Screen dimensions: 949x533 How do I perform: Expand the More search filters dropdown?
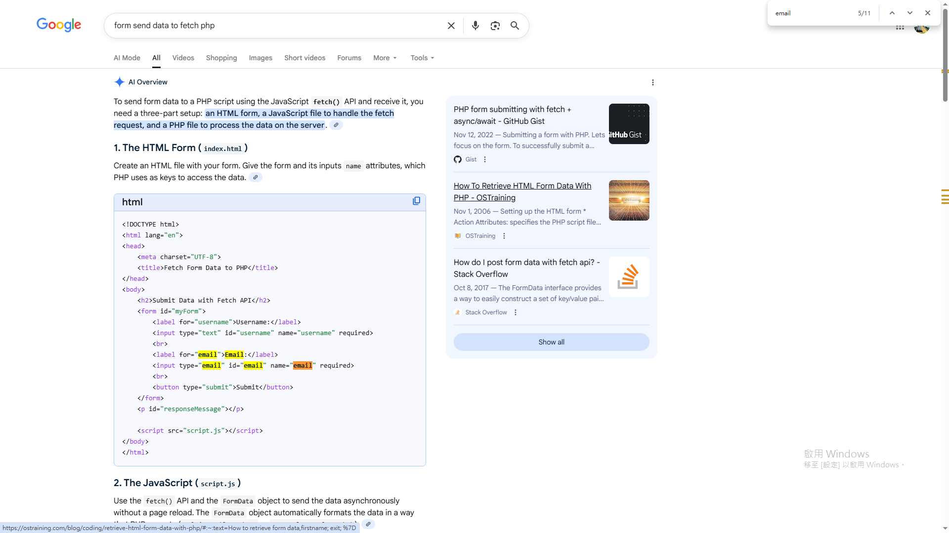[385, 58]
